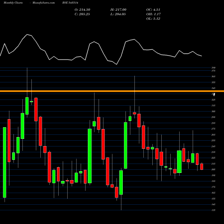Click the 255 price axis label
This screenshot has width=224, height=224.
[x=213, y=140]
